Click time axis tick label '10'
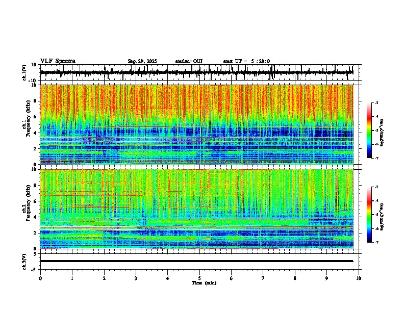The image size is (404, 312). 359,278
